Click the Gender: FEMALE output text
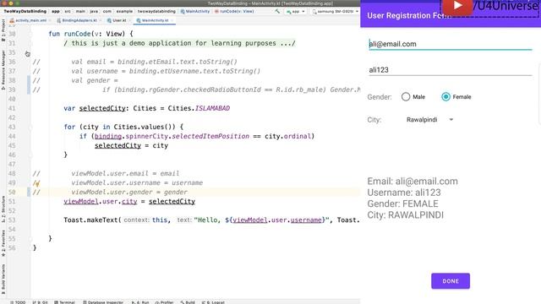 click(402, 204)
